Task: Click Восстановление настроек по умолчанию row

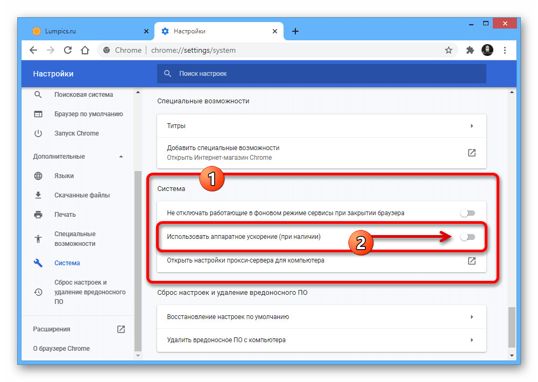Action: (x=322, y=317)
